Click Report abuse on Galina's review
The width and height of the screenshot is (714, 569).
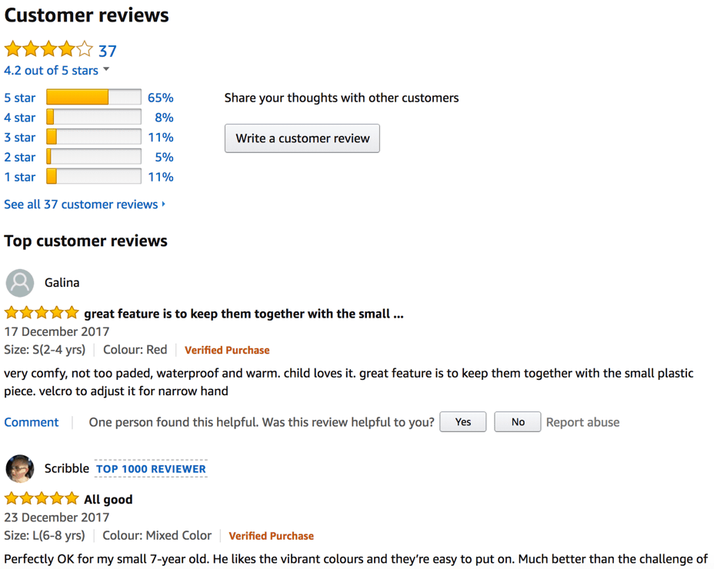click(x=582, y=421)
